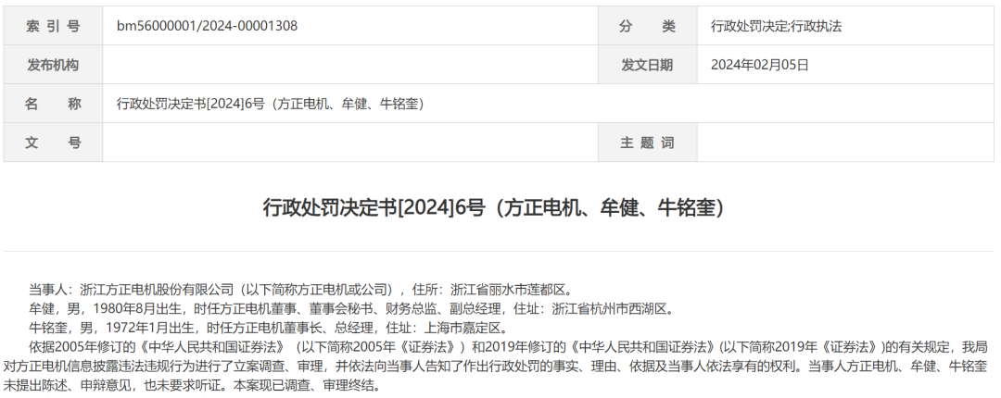Viewport: 1001px width, 398px height.
Task: Click the 文号 label cell
Action: click(x=53, y=143)
